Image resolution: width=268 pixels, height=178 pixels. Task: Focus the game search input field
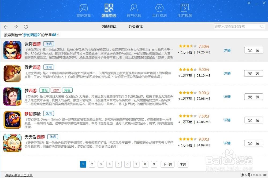tap(239, 26)
